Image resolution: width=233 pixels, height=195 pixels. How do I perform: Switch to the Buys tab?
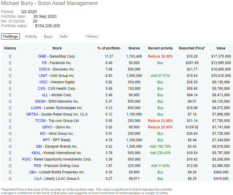48,37
